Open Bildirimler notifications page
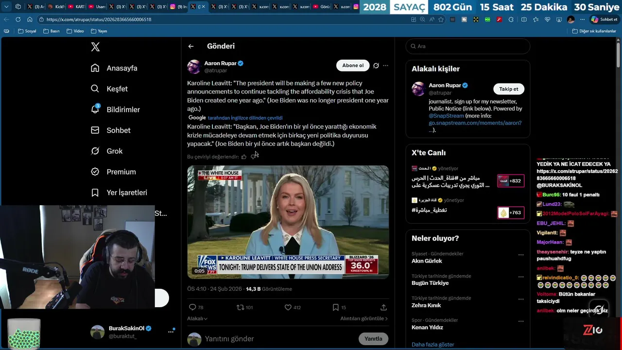Viewport: 622px width, 350px height. pos(115,109)
